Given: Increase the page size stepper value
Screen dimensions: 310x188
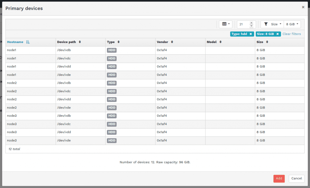Looking at the screenshot, I should (x=251, y=23).
